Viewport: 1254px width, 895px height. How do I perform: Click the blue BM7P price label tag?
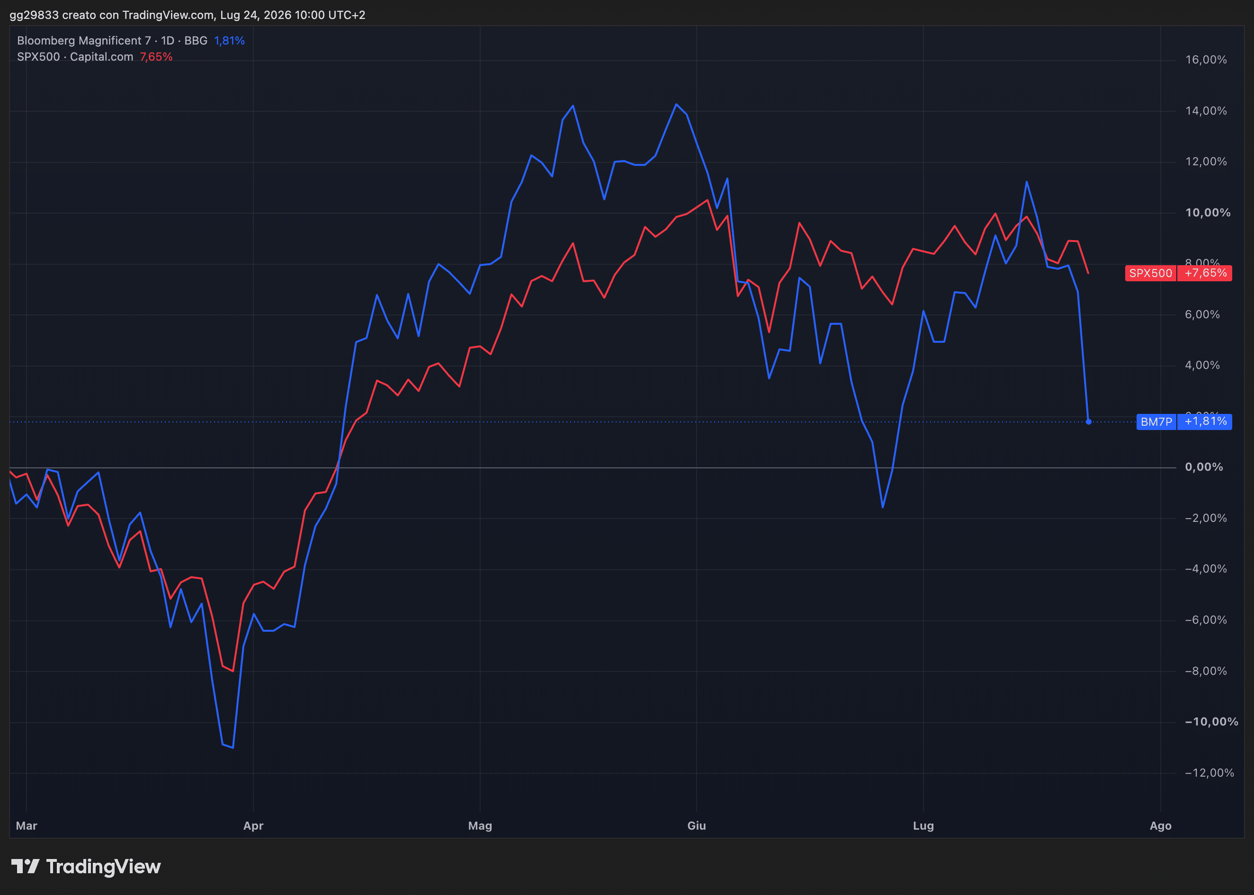click(x=1156, y=421)
